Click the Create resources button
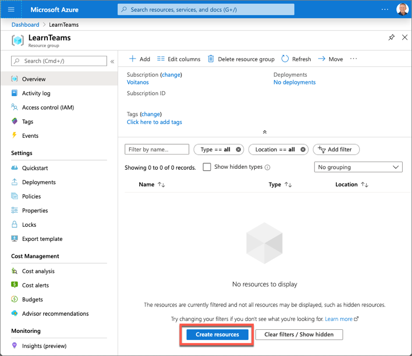 coord(217,334)
